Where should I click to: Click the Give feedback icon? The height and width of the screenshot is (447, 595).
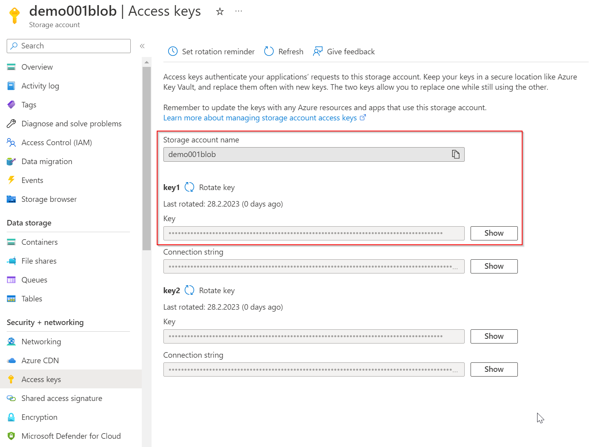[x=317, y=52]
